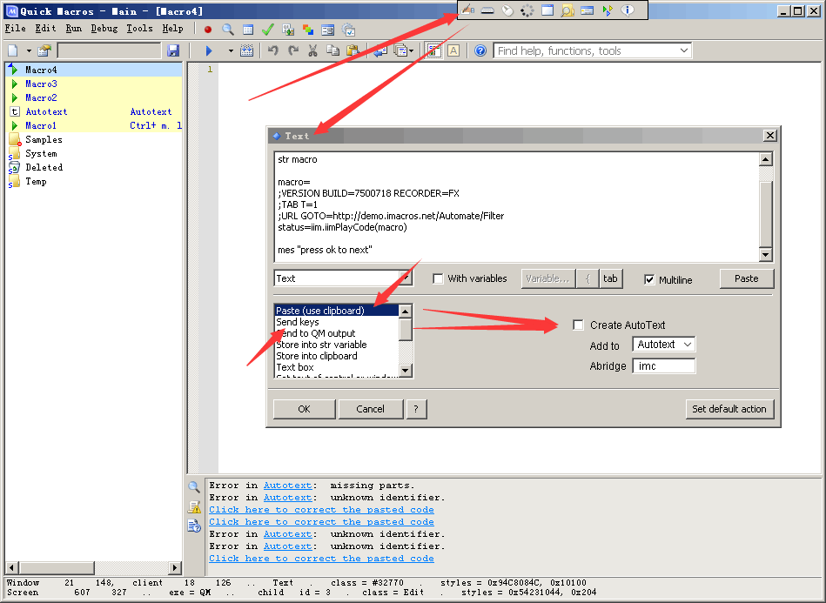The height and width of the screenshot is (603, 826).
Task: Click the blue Help question mark icon
Action: [480, 51]
